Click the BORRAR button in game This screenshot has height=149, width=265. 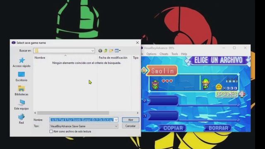point(218,128)
